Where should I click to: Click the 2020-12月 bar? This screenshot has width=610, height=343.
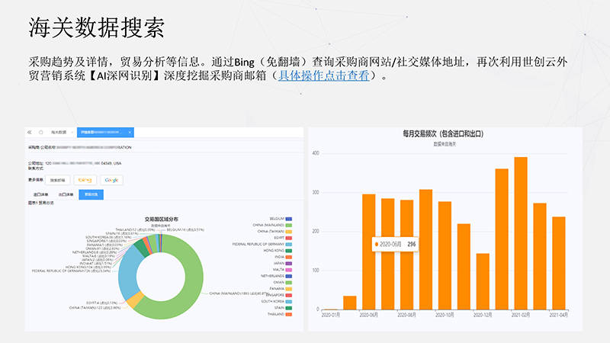tap(483, 281)
